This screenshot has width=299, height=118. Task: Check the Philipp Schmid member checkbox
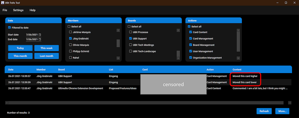point(70,51)
